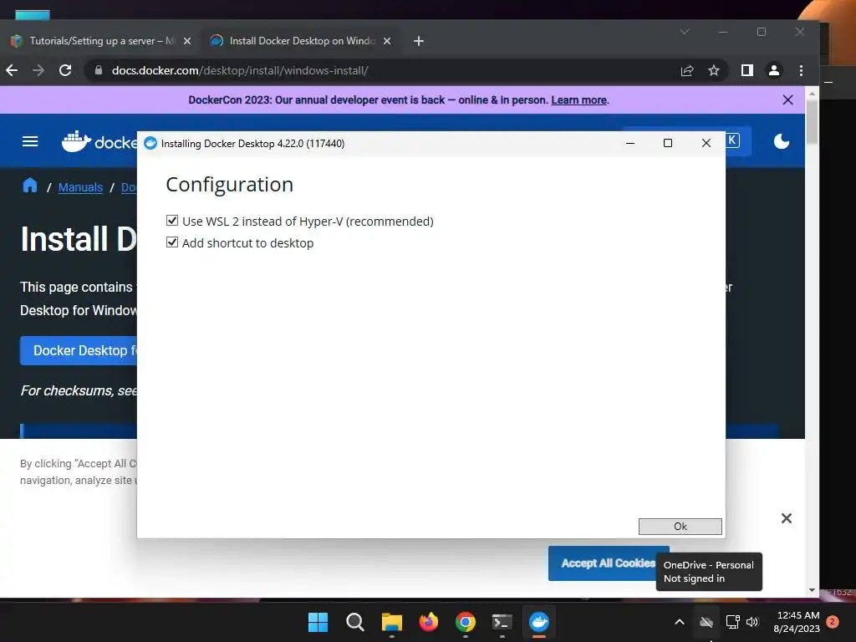The width and height of the screenshot is (856, 642).
Task: Open network status tray icon
Action: (x=732, y=622)
